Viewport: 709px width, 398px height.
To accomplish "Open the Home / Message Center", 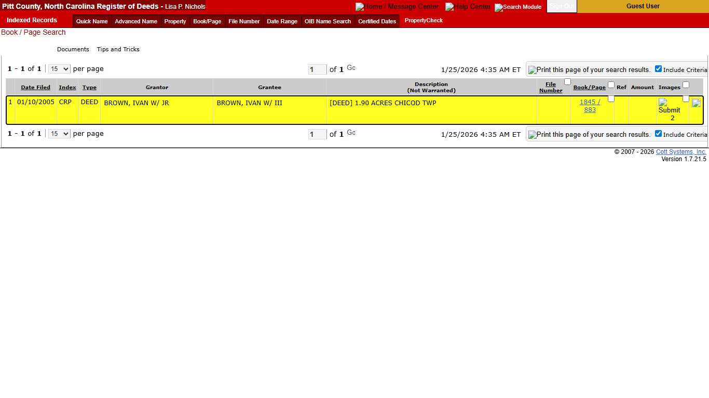I will pos(397,7).
